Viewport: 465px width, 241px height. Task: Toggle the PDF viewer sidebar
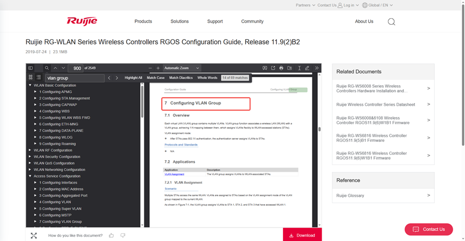(30, 68)
